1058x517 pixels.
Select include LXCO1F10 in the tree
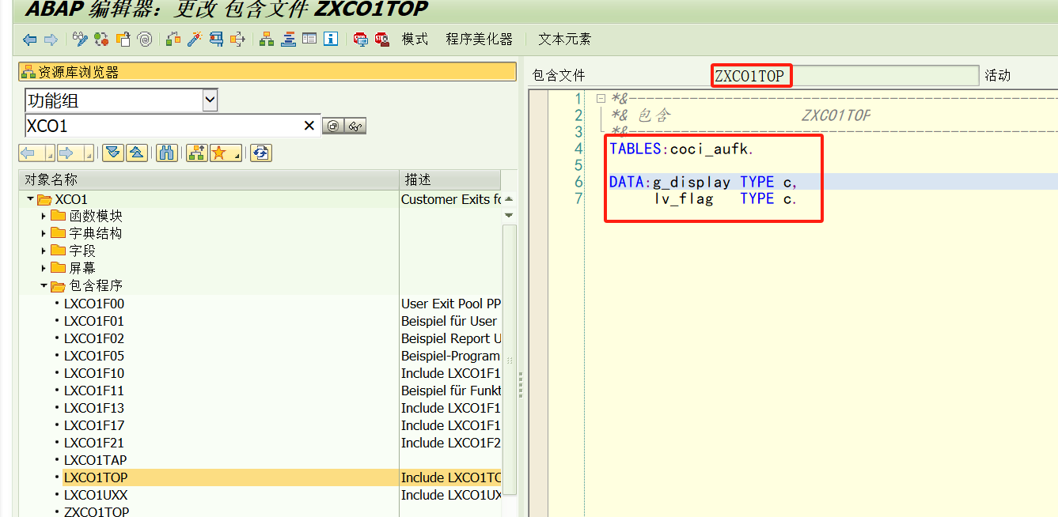pyautogui.click(x=94, y=373)
